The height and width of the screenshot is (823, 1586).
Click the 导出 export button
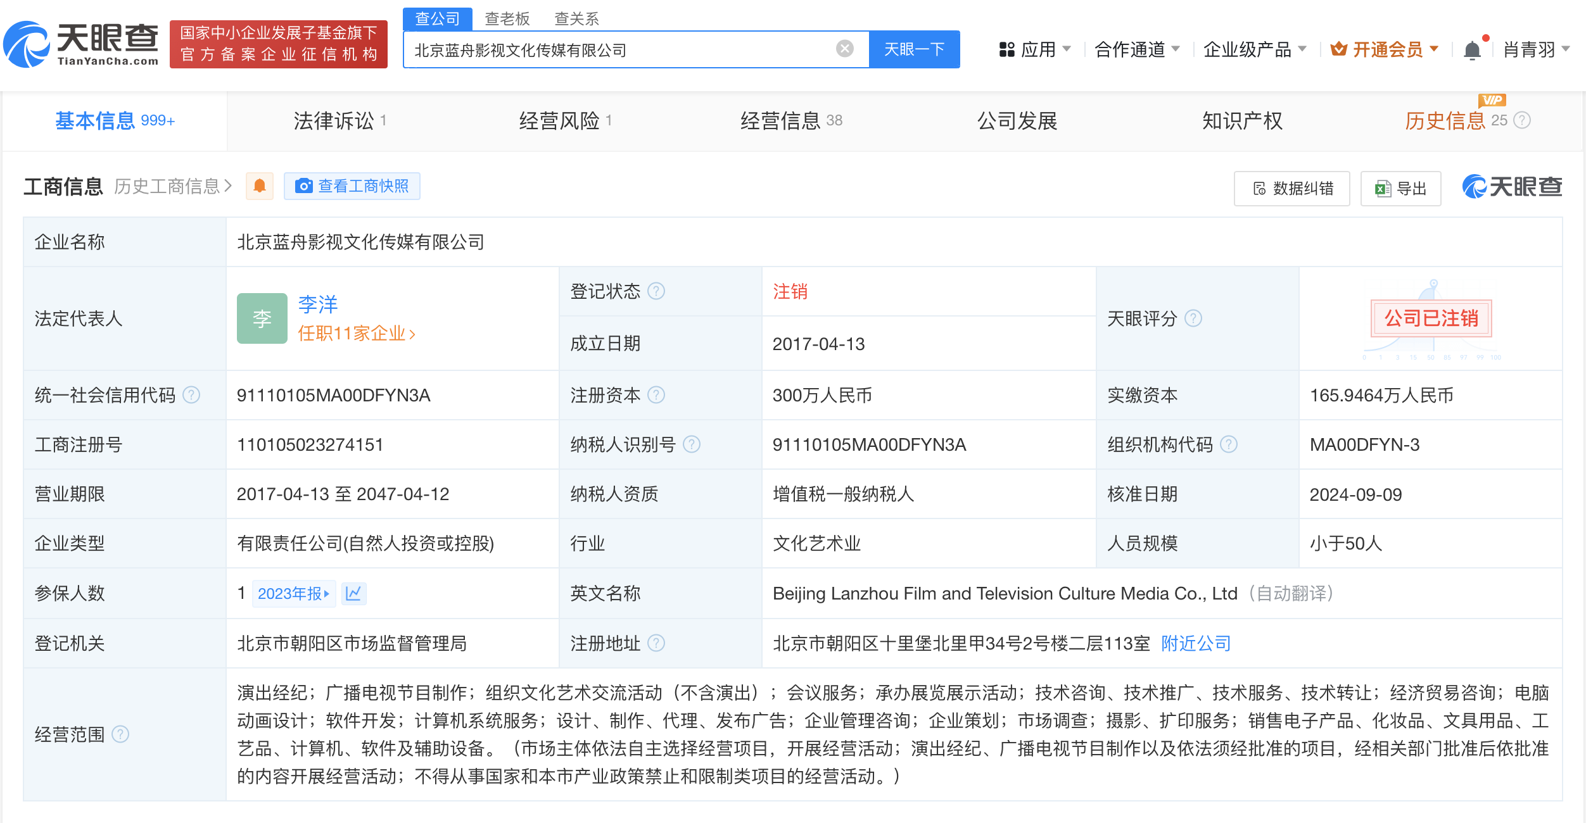pos(1400,188)
